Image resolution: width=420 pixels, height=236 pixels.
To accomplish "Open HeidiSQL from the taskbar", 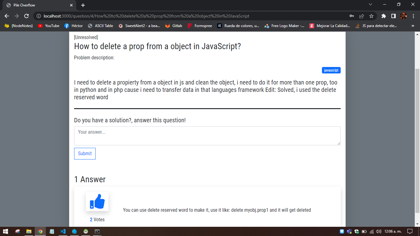I will tap(85, 231).
